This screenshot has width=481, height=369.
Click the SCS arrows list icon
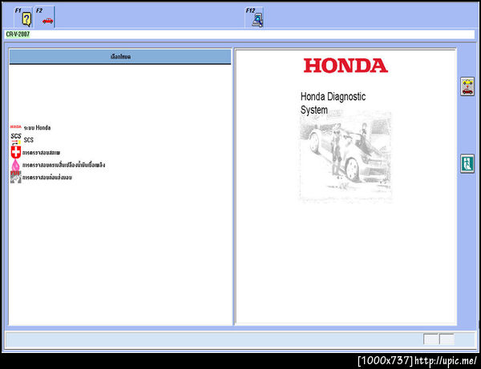click(16, 138)
